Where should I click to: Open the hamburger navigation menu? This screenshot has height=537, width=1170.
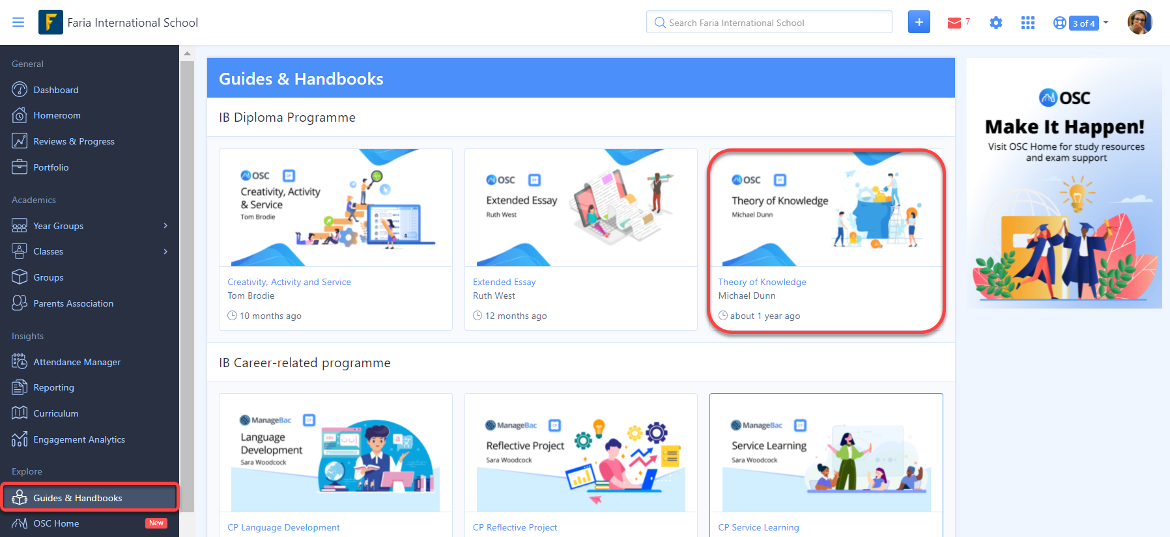tap(18, 23)
